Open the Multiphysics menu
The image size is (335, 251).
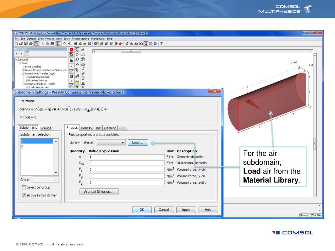pyautogui.click(x=98, y=39)
